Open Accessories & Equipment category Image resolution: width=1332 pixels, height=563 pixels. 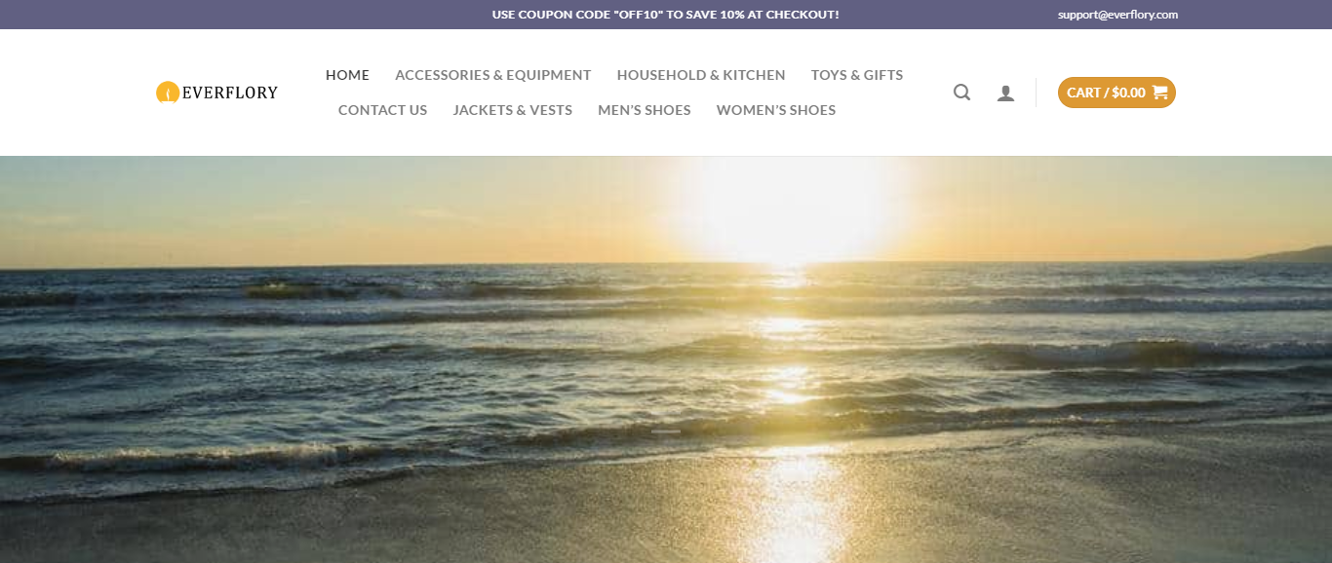(492, 75)
